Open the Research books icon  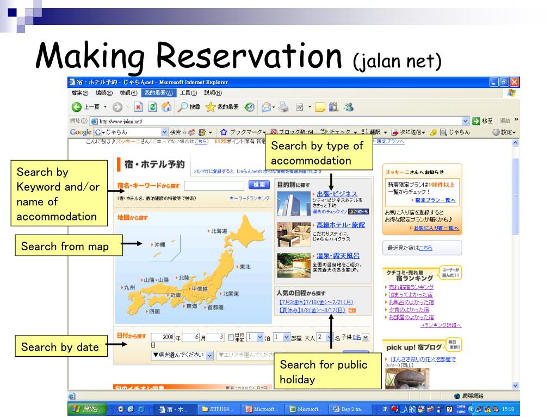point(333,107)
